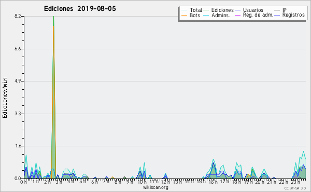Click the y-axis value 0.0

(18, 179)
